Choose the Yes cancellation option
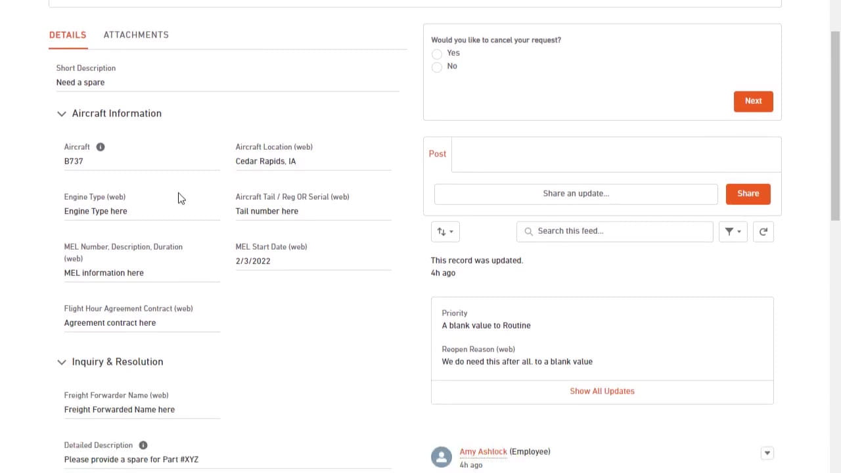The image size is (841, 473). point(437,54)
